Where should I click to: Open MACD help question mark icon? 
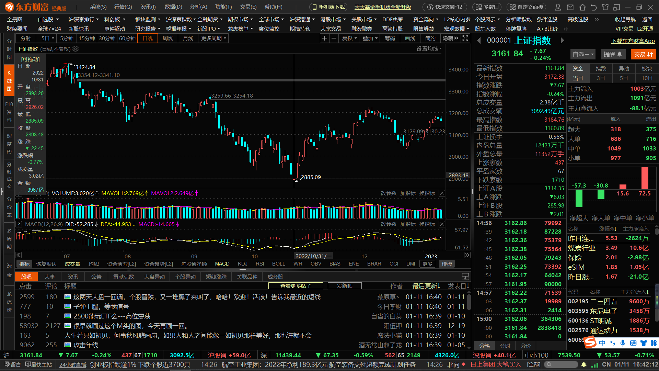[x=19, y=224]
